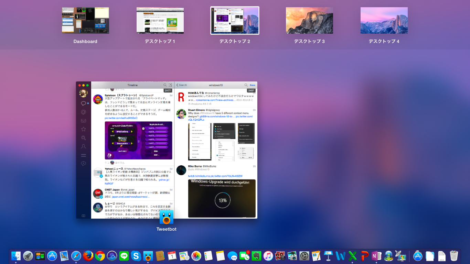470x264 pixels.
Task: Click the 2497 unread count badge
Action: click(251, 90)
